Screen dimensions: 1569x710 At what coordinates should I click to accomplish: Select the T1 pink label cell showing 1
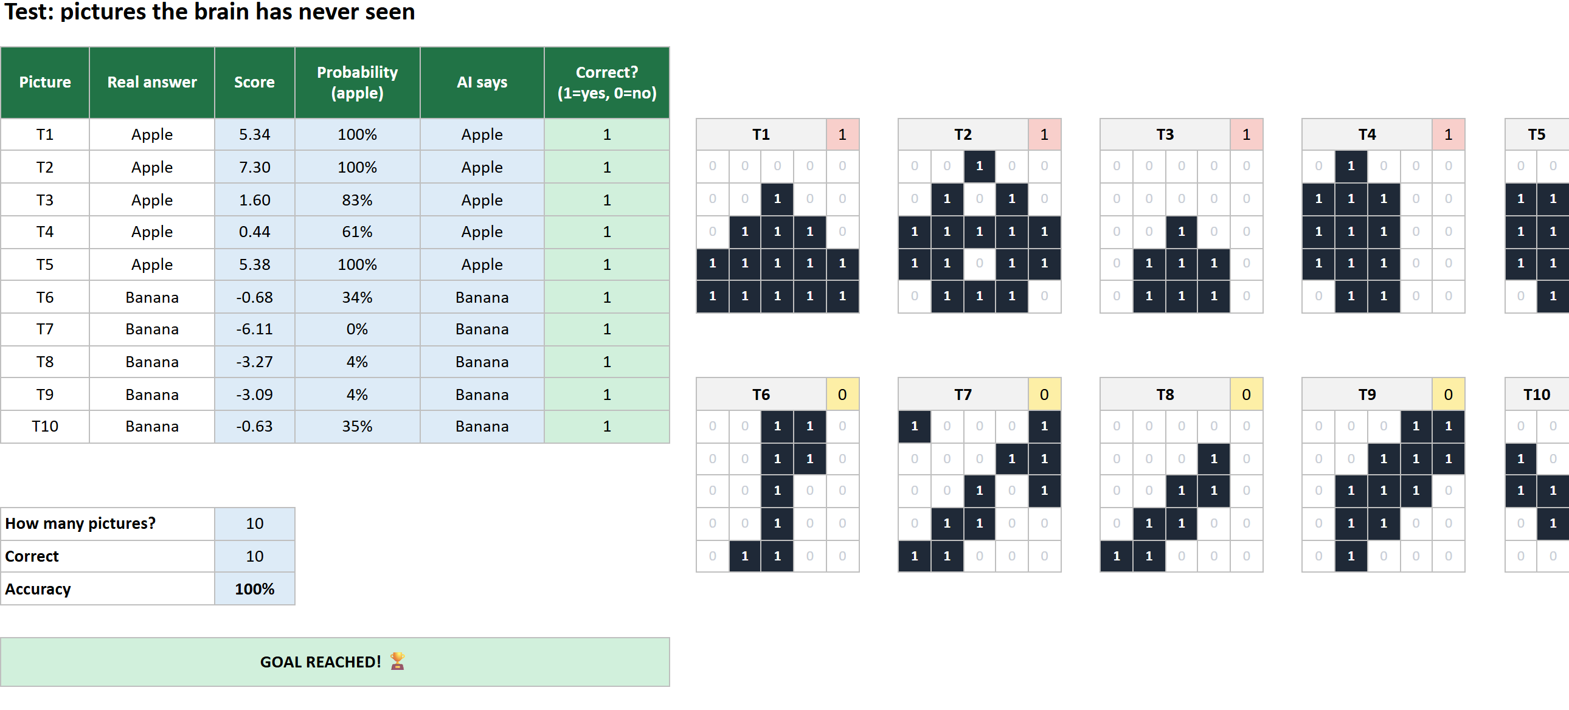tap(842, 134)
